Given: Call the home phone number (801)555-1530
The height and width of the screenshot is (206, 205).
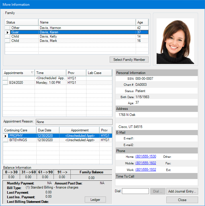Looking at the screenshot, I should pyautogui.click(x=145, y=157).
